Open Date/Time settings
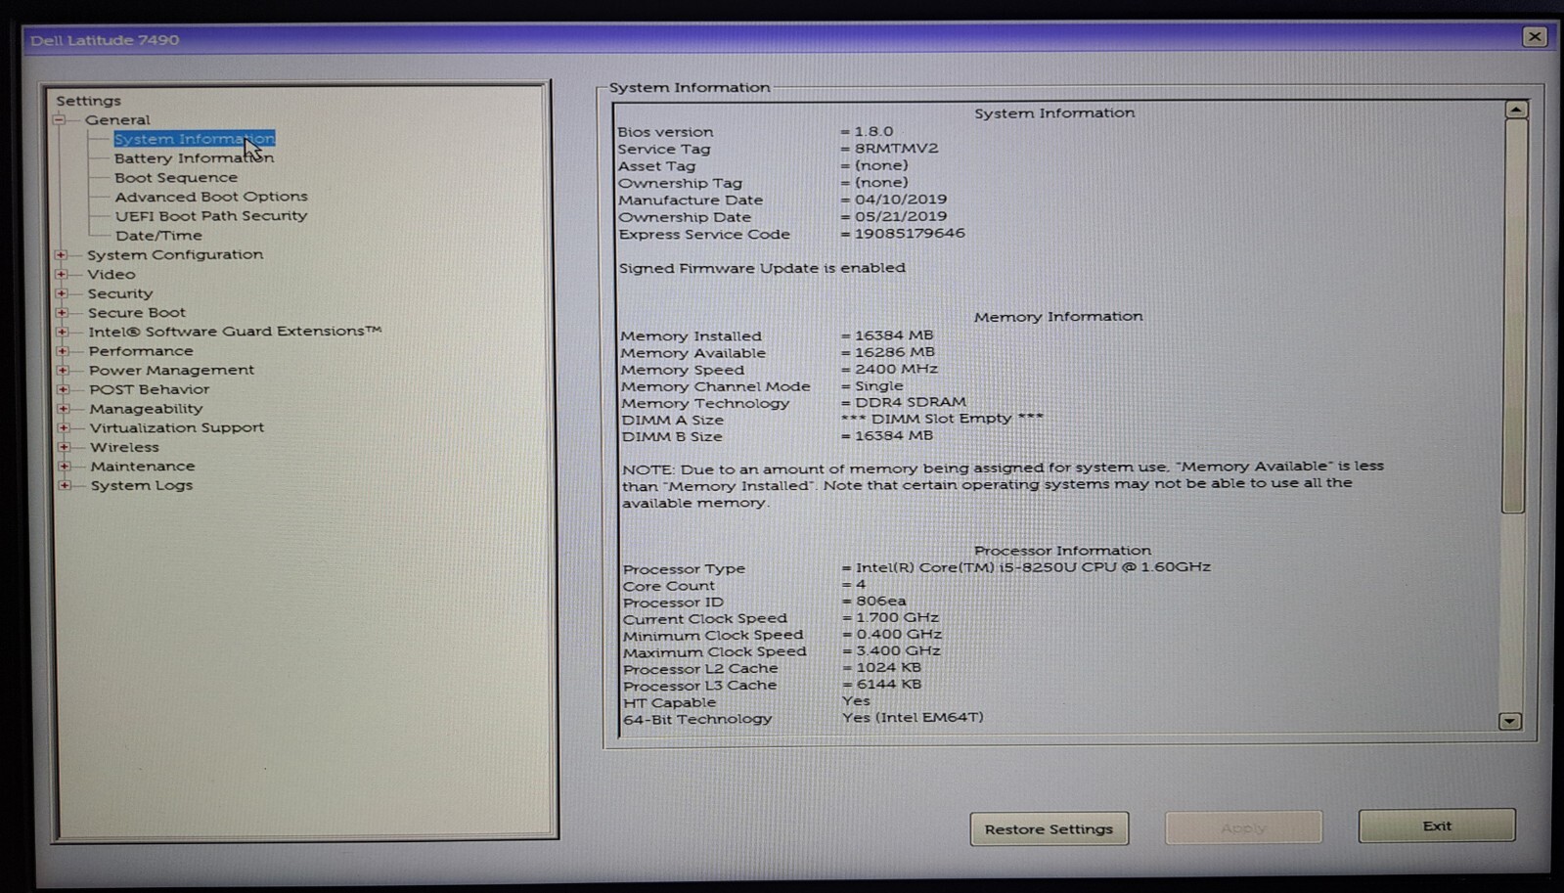 click(x=158, y=236)
